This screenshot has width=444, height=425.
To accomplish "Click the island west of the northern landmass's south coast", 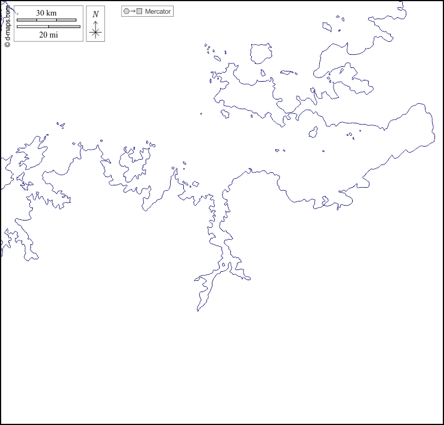I will (x=225, y=114).
